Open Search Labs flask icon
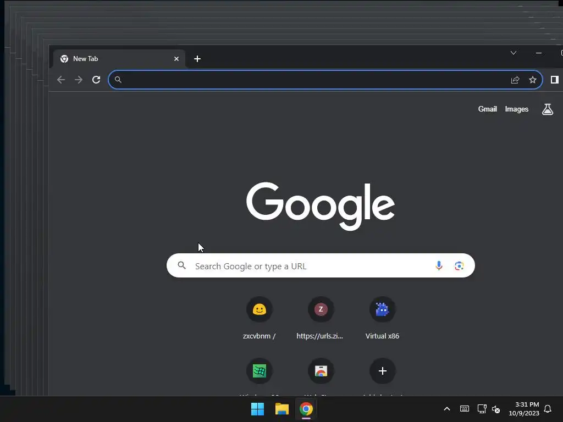Viewport: 563px width, 422px height. 548,109
